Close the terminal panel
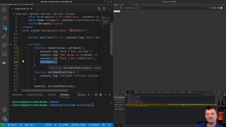Viewport: 226px width, 127px height. click(109, 95)
